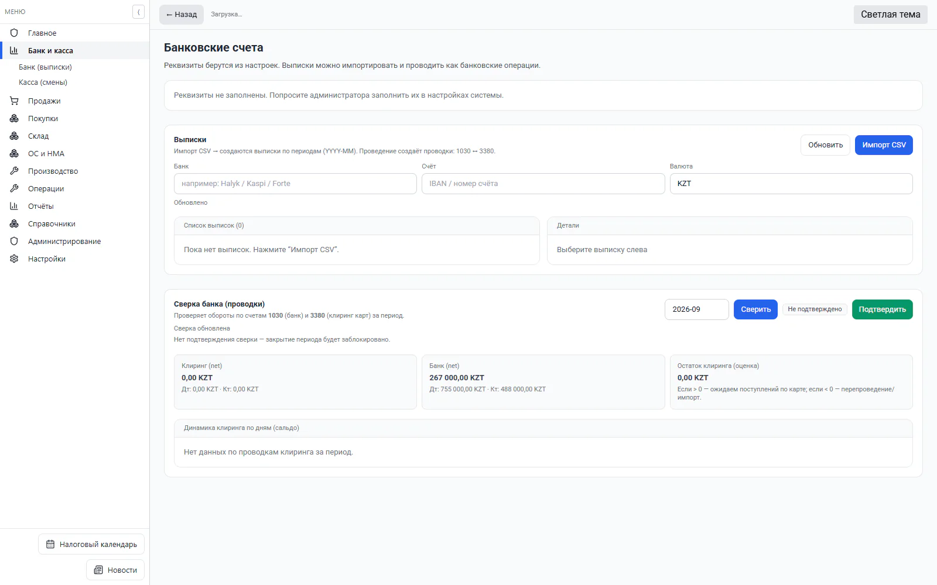Click the cubes icon beside Справочники
Viewport: 937px width, 585px height.
coord(14,223)
